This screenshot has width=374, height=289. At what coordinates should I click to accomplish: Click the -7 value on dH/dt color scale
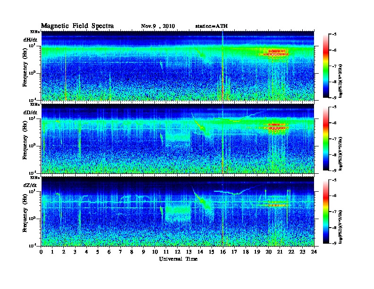(334, 66)
